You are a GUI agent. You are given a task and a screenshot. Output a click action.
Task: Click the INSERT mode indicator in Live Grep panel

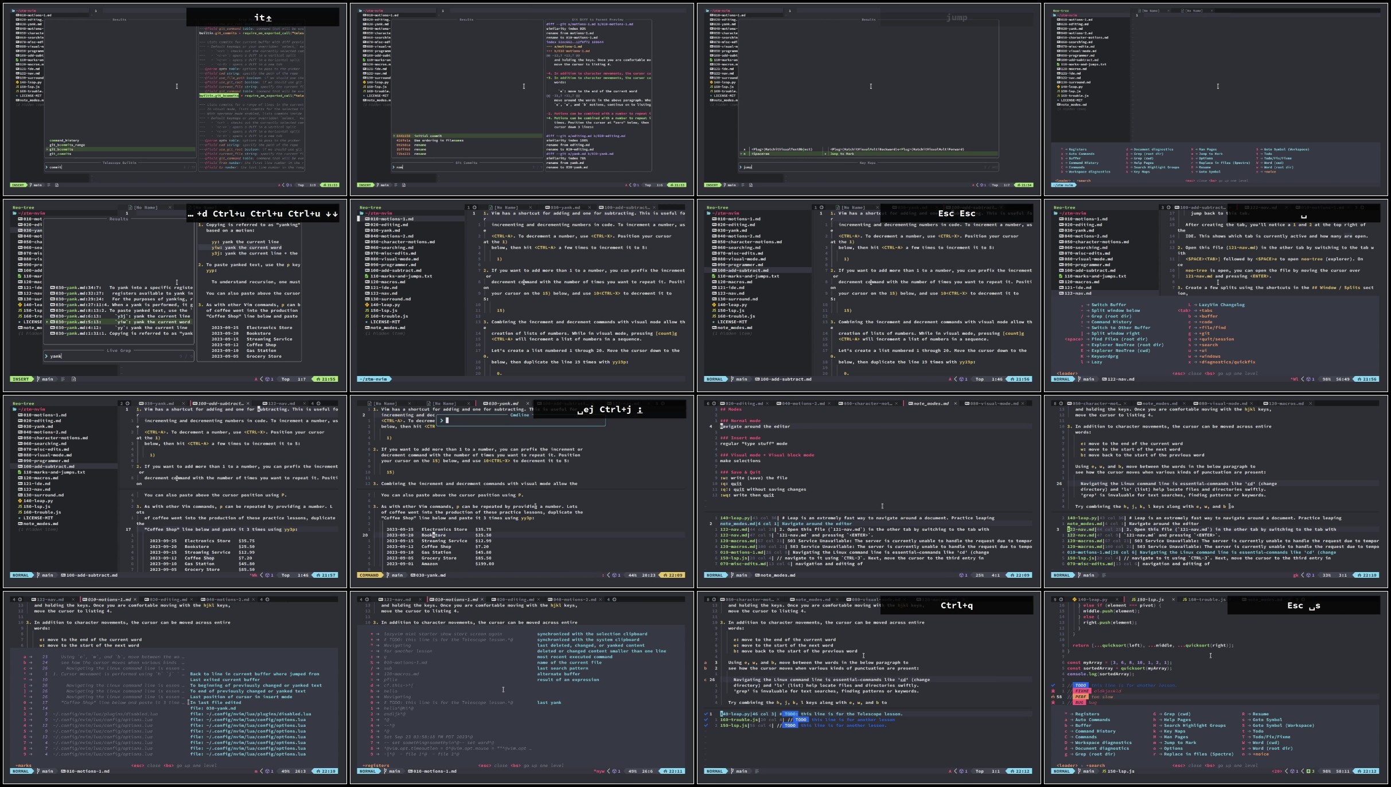point(21,379)
